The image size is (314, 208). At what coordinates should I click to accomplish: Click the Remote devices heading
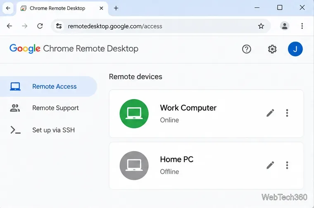[x=136, y=77]
